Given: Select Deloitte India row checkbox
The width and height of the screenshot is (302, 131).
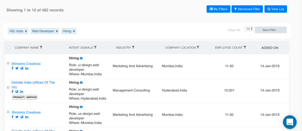Looking at the screenshot, I should (8, 87).
